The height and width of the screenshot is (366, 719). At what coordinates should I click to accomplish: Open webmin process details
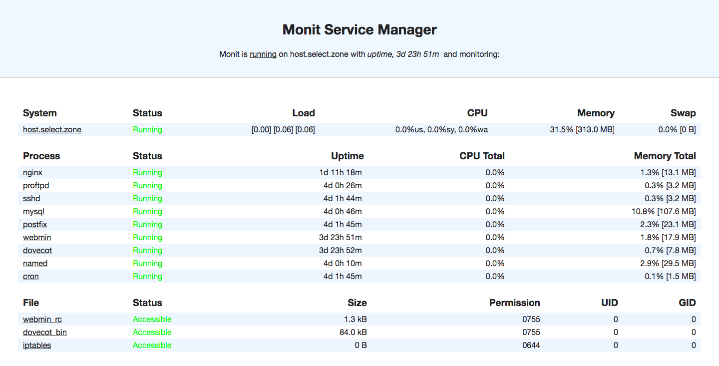[37, 237]
